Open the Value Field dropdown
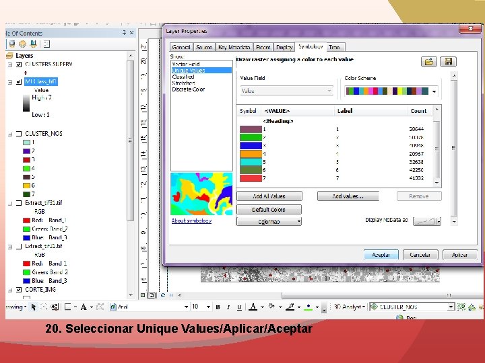The height and width of the screenshot is (363, 485). point(329,91)
